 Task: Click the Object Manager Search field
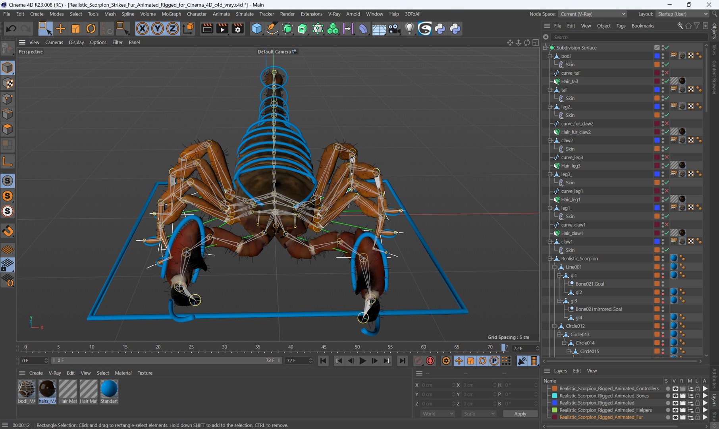tap(629, 37)
